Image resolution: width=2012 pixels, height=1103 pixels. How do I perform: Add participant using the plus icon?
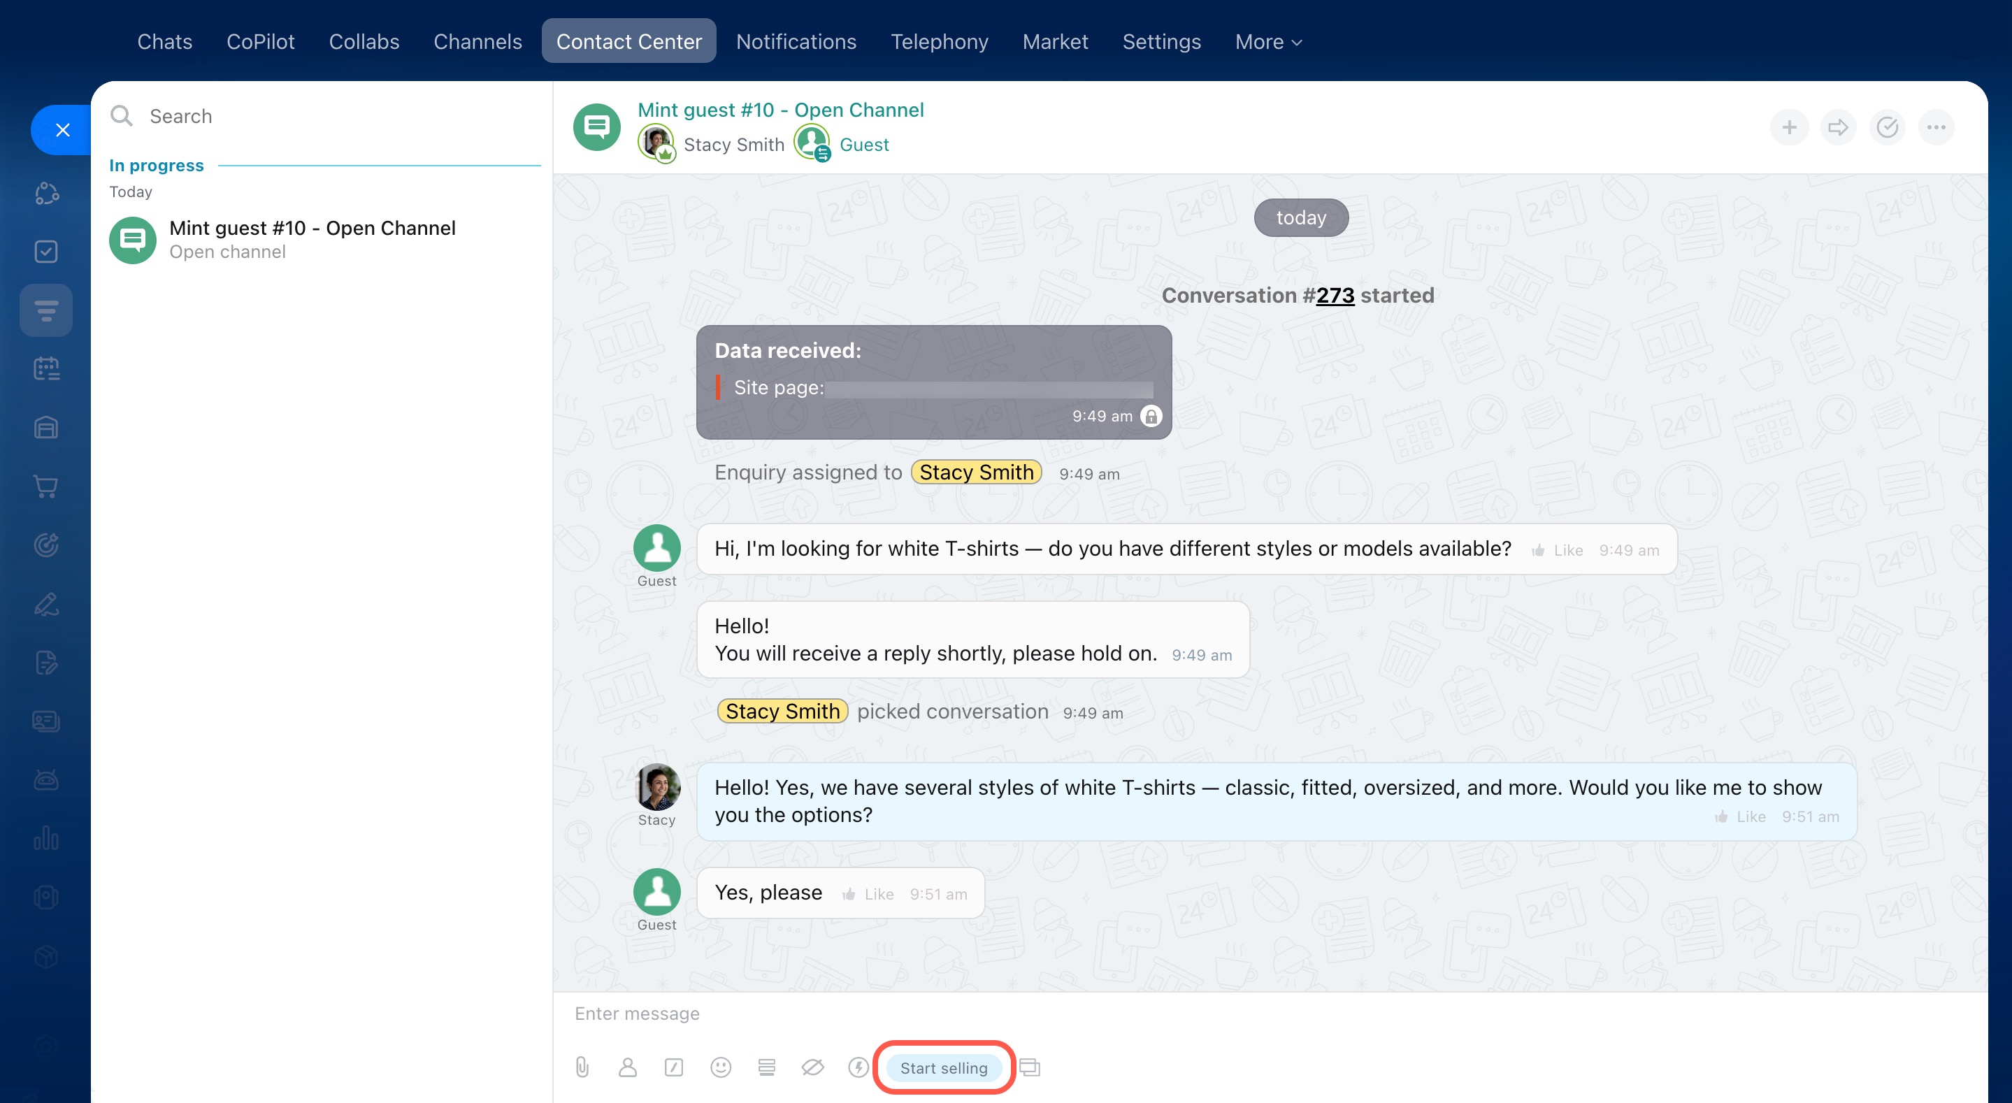(x=1788, y=127)
